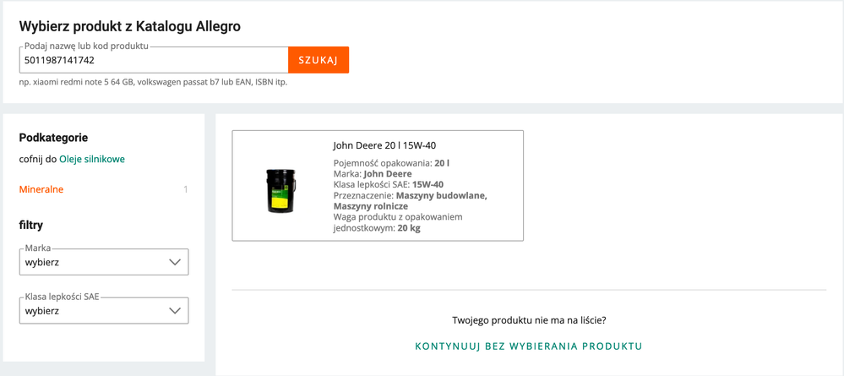Click the Marka: John Deere attribute text
The width and height of the screenshot is (844, 376).
coord(373,173)
